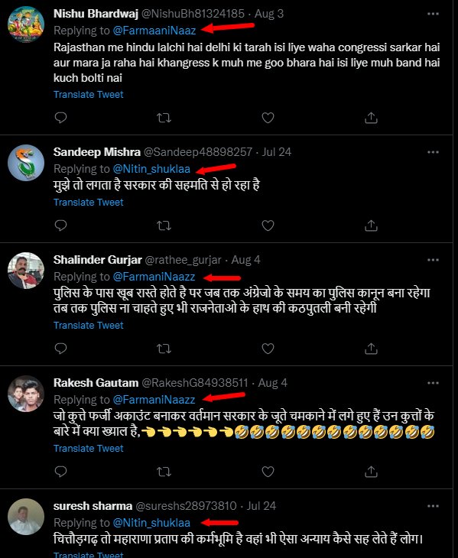Share Nishu Bhardwaj's tweet
The image size is (458, 558).
[x=371, y=118]
